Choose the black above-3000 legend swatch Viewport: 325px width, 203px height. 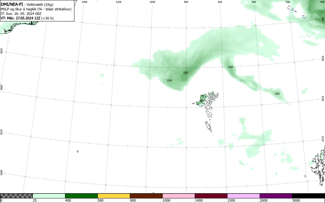coord(308,196)
